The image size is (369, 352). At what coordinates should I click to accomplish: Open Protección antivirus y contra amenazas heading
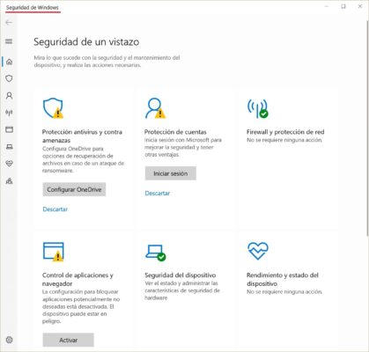82,136
